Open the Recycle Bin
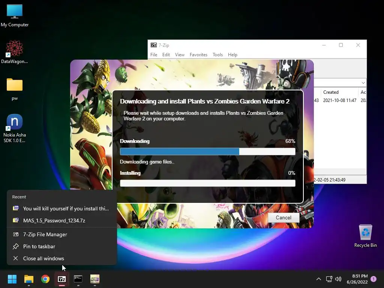This screenshot has width=384, height=288. 365,236
